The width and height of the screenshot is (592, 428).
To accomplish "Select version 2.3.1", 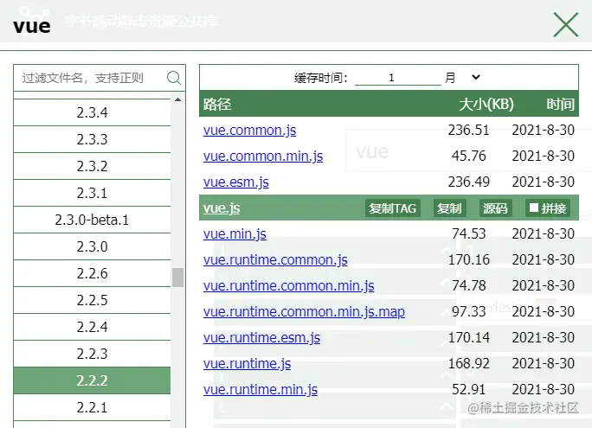I will click(x=92, y=193).
